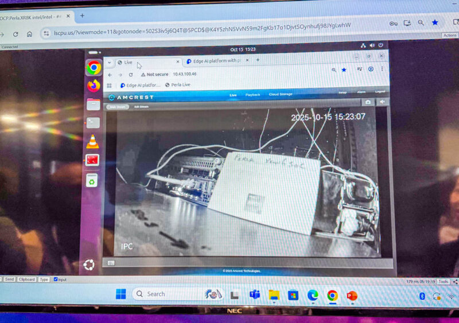The image size is (459, 323).
Task: Select the Sub Stream option
Action: pyautogui.click(x=141, y=107)
